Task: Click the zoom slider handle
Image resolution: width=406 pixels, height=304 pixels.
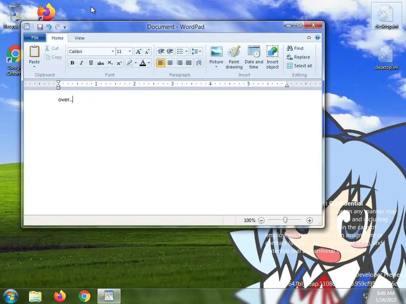Action: 285,220
